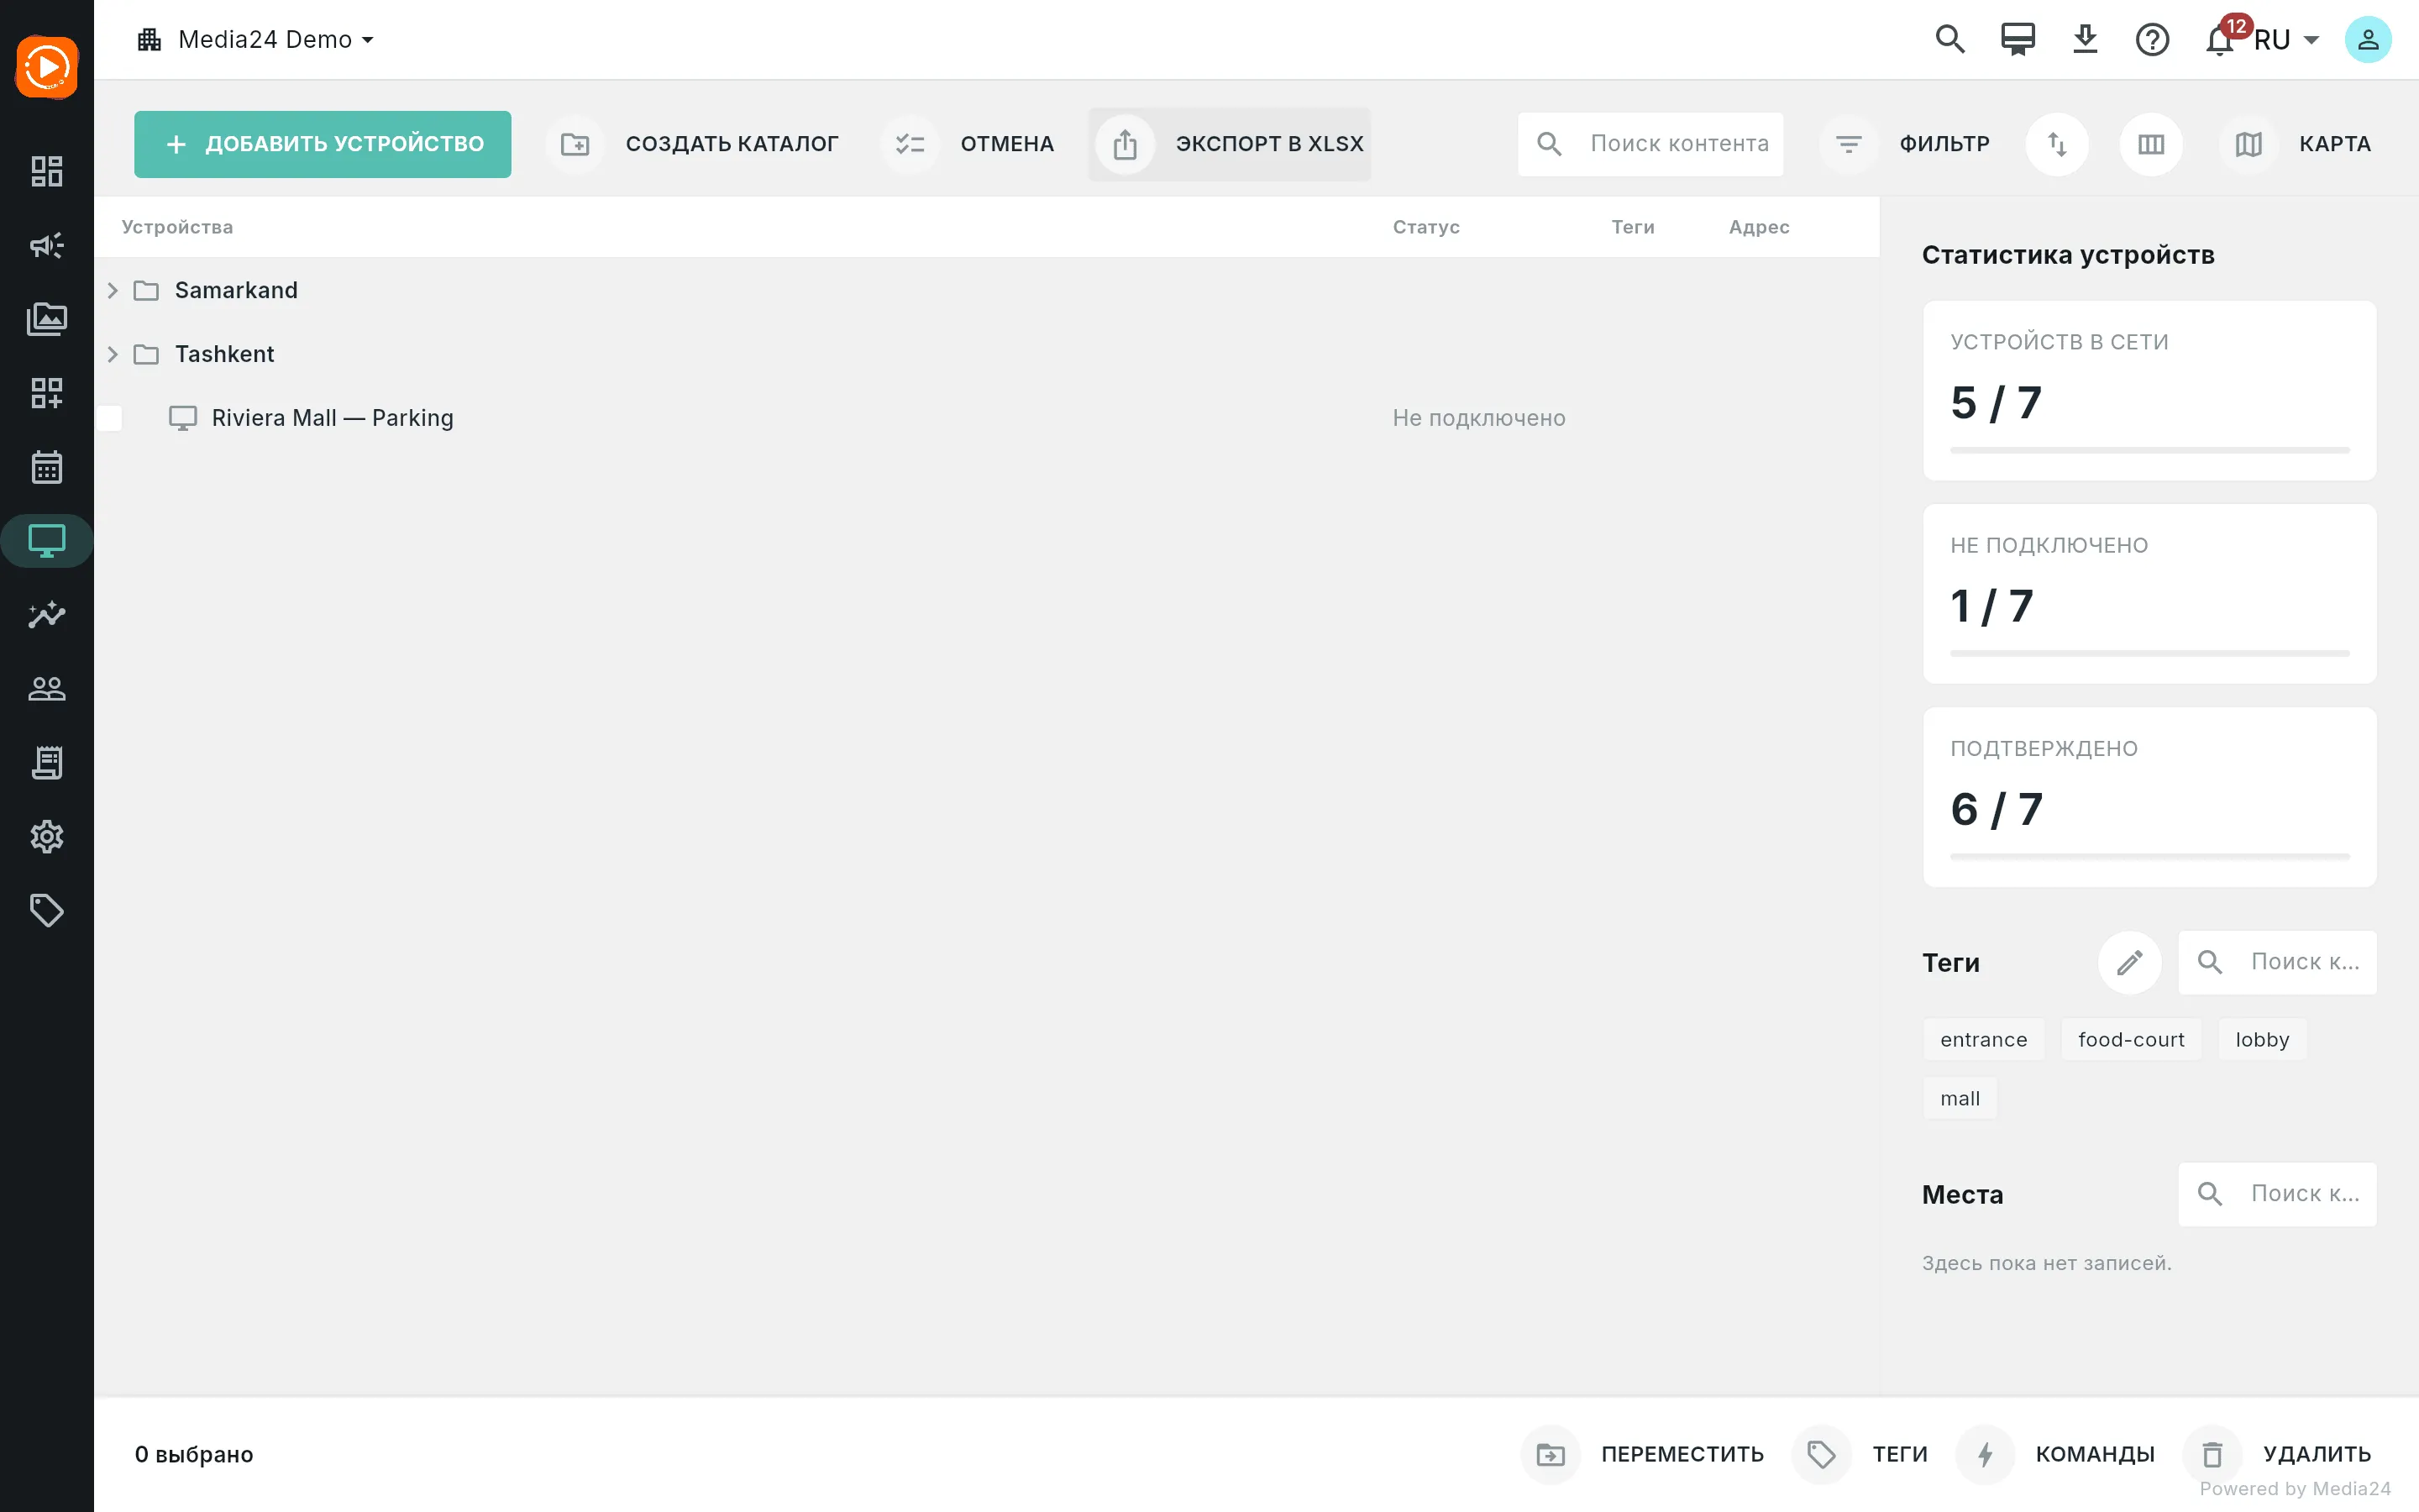
Task: Open the schedule calendar icon in sidebar
Action: point(47,467)
